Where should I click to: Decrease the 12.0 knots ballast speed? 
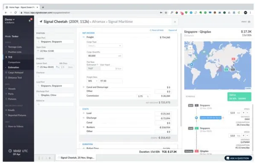(x=247, y=113)
